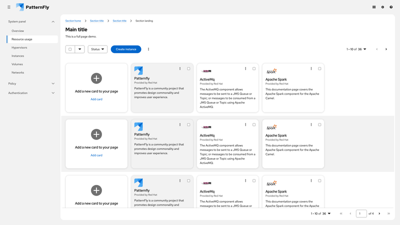Click the Patternfly logo on first row card
The height and width of the screenshot is (225, 400).
pos(138,70)
